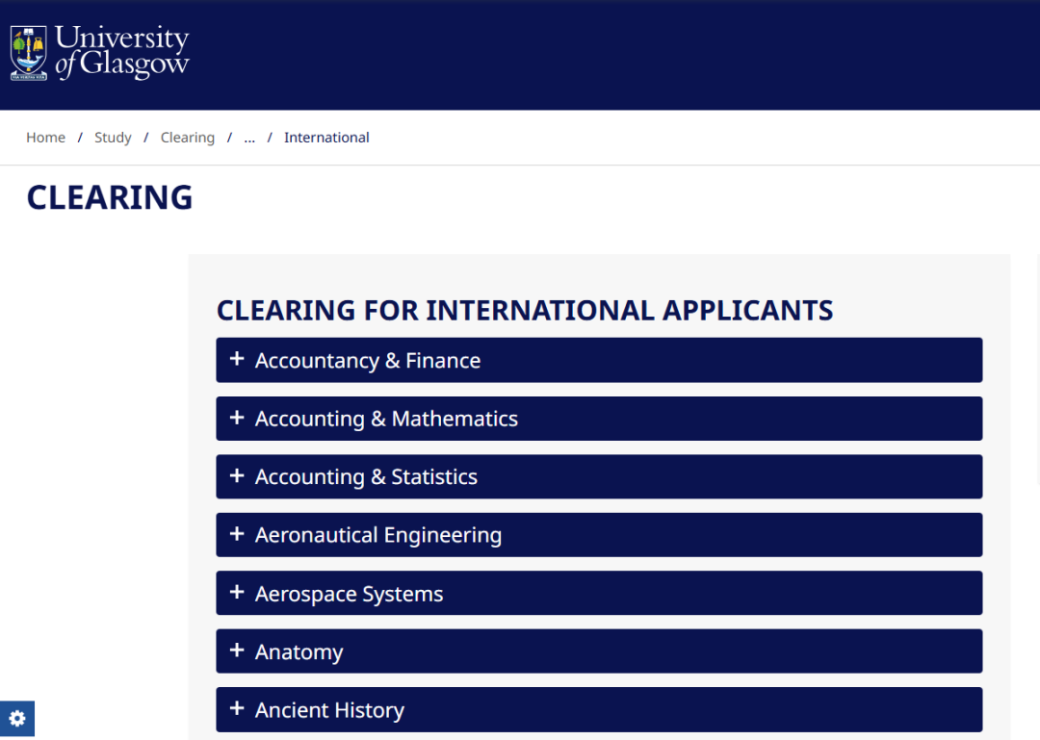1040x740 pixels.
Task: Click plus icon beside Accounting & Statistics
Action: [x=237, y=476]
